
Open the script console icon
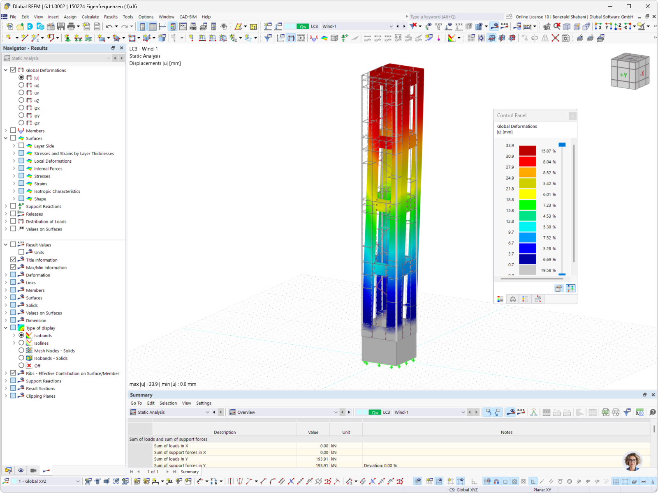coord(183,26)
